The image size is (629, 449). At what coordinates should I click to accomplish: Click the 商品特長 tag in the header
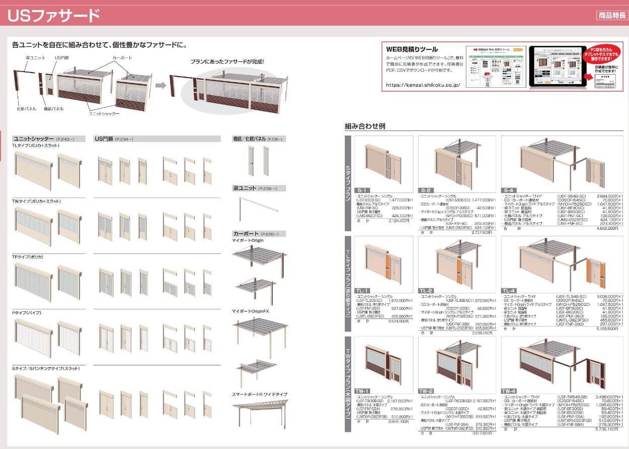(612, 15)
